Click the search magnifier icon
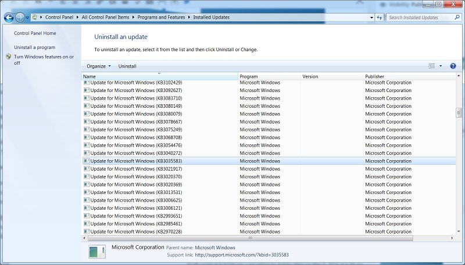This screenshot has width=465, height=265. (457, 17)
